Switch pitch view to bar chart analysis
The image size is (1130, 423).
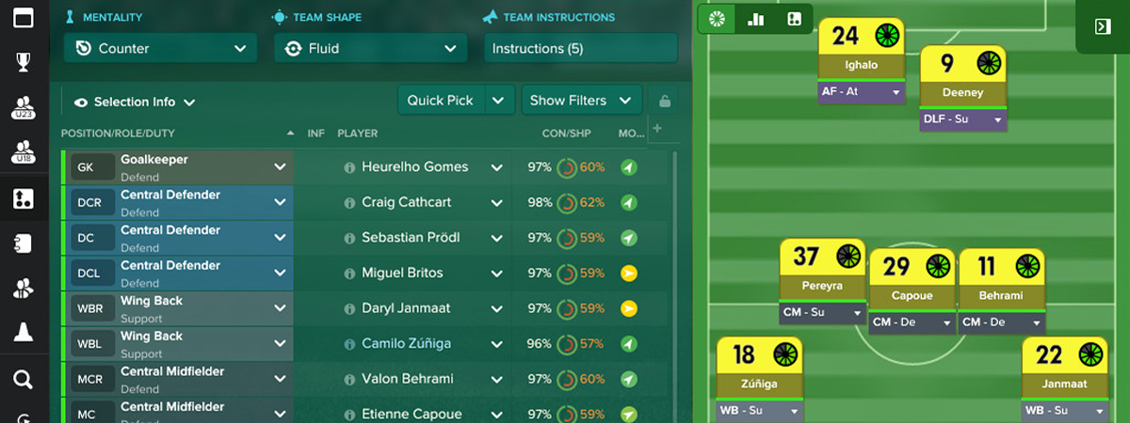click(755, 20)
